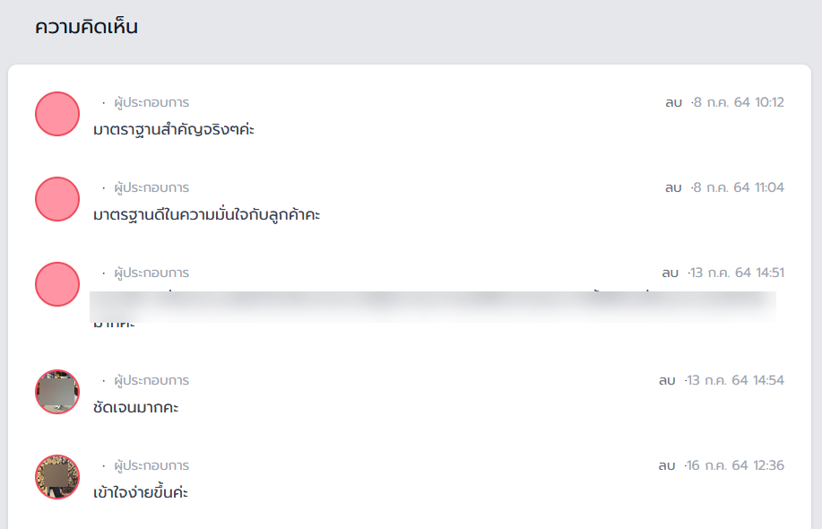Viewport: 822px width, 529px height.
Task: Select the comment text "มาตราฐานสำคัญจริงๆค่ะ"
Action: [x=174, y=130]
